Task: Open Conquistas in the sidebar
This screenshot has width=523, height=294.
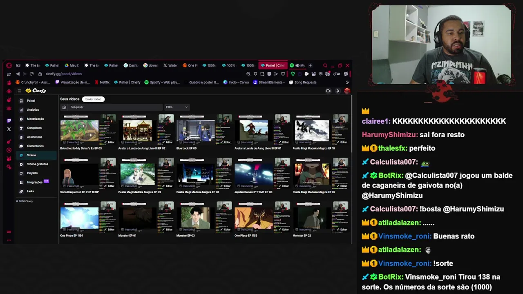Action: pos(36,128)
